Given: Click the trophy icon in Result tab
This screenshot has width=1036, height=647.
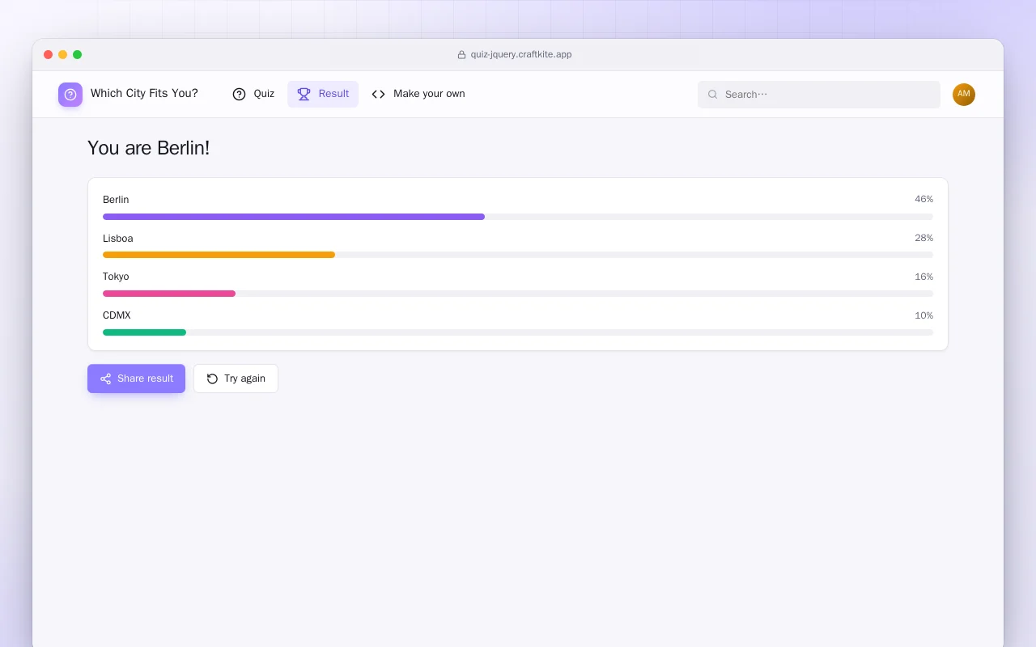Looking at the screenshot, I should [x=304, y=94].
